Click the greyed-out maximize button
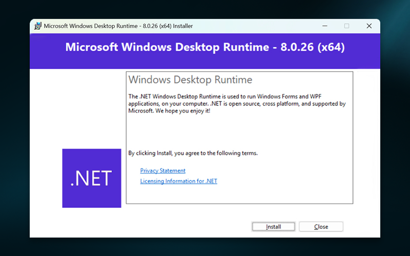Image resolution: width=410 pixels, height=256 pixels. pos(346,26)
